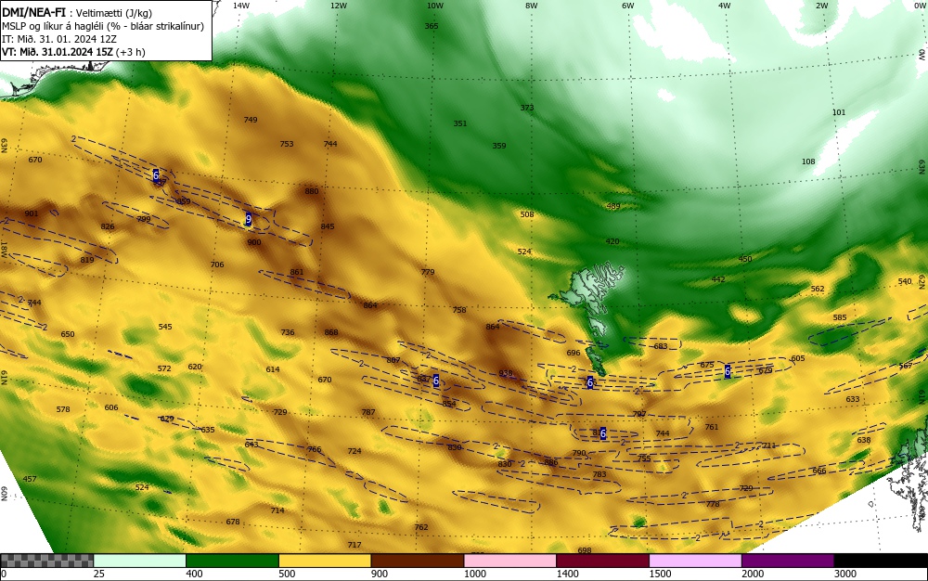Screen dimensions: 928x581
Task: Select the CAPE value 880 on map
Action: [x=311, y=191]
